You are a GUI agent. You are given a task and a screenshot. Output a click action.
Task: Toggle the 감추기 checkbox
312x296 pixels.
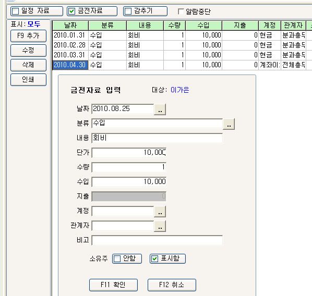tap(145, 11)
